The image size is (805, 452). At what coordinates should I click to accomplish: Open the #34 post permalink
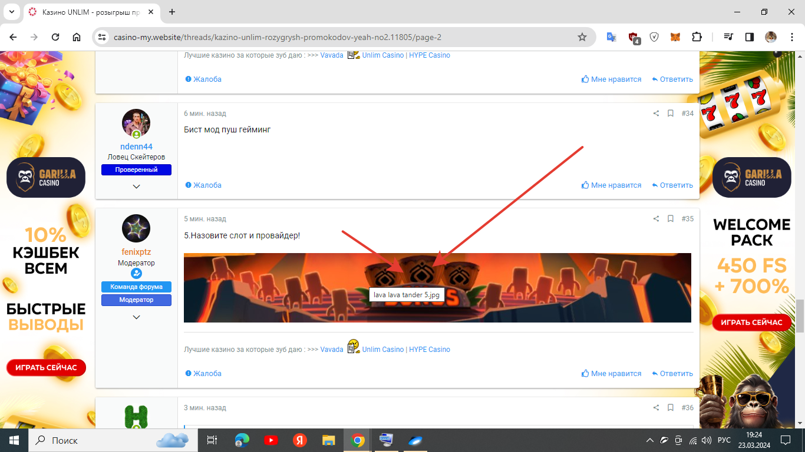point(688,114)
